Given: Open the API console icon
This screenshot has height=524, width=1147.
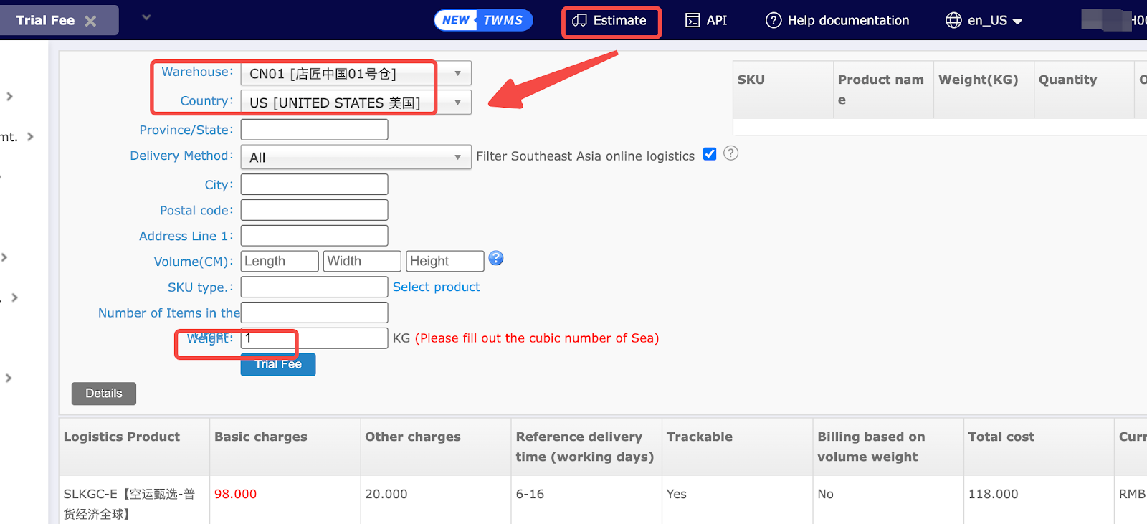Looking at the screenshot, I should coord(693,21).
